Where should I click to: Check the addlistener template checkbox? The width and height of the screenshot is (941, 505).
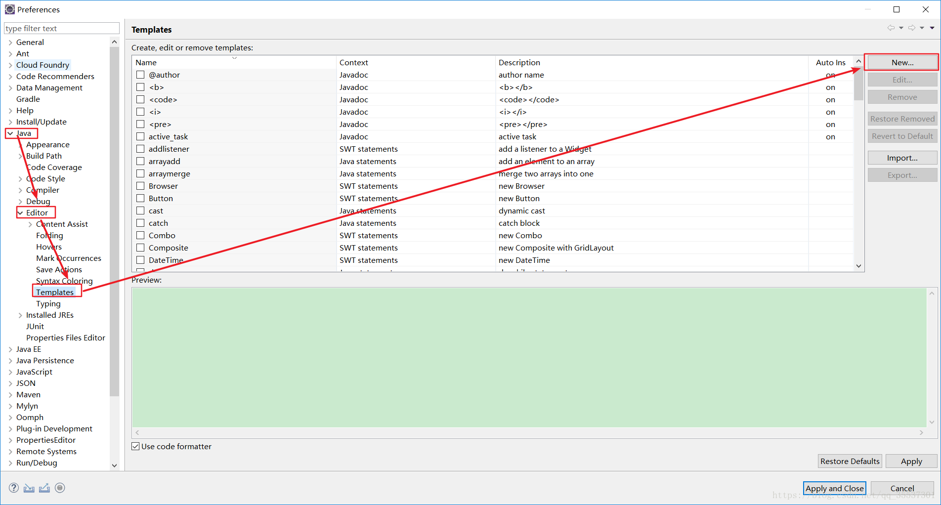click(x=140, y=149)
